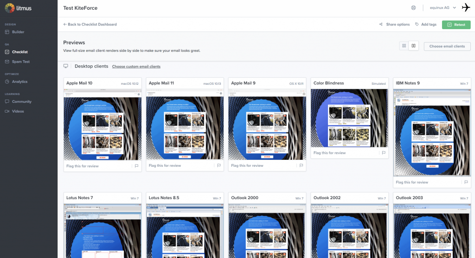Click the airplane icon in header

[466, 7]
